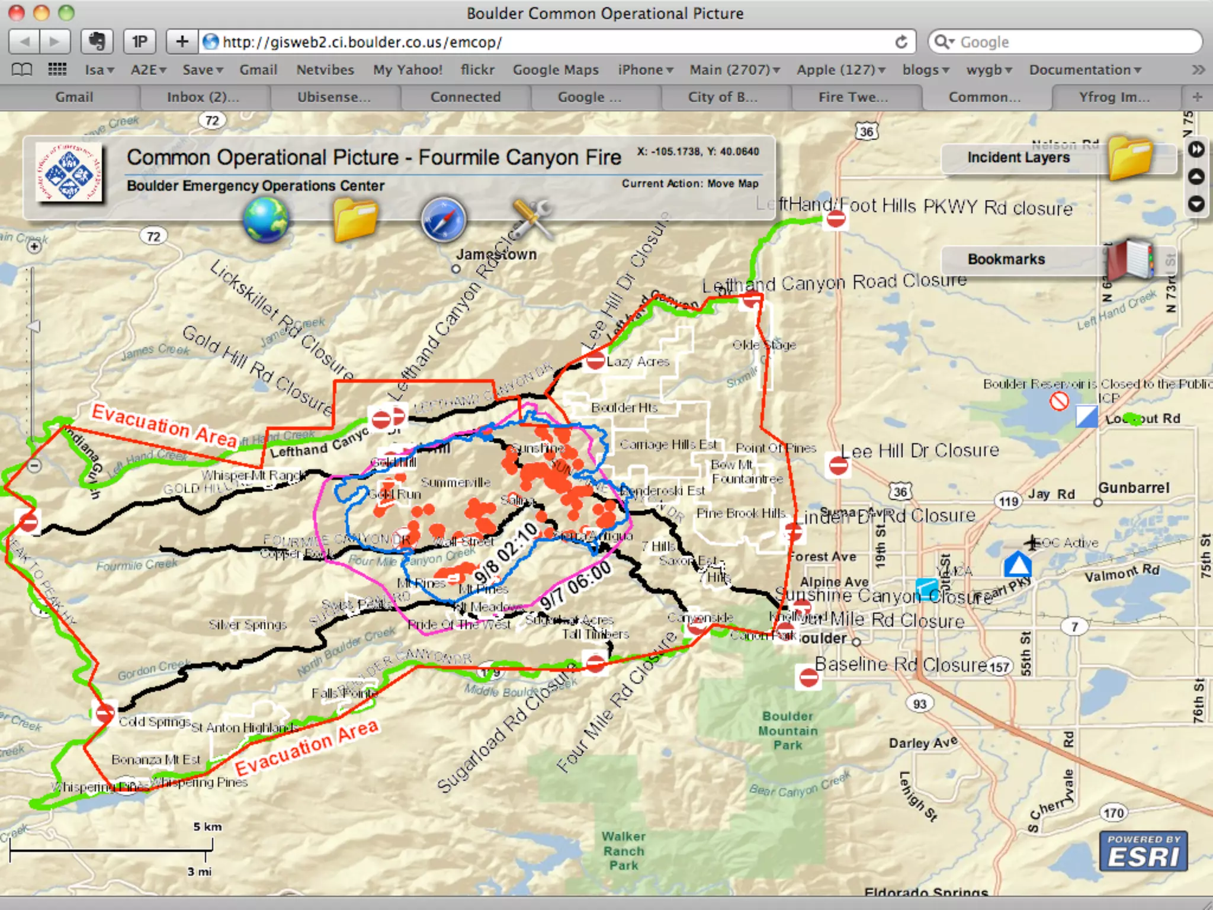1213x910 pixels.
Task: Click the globe basemap icon
Action: 266,219
